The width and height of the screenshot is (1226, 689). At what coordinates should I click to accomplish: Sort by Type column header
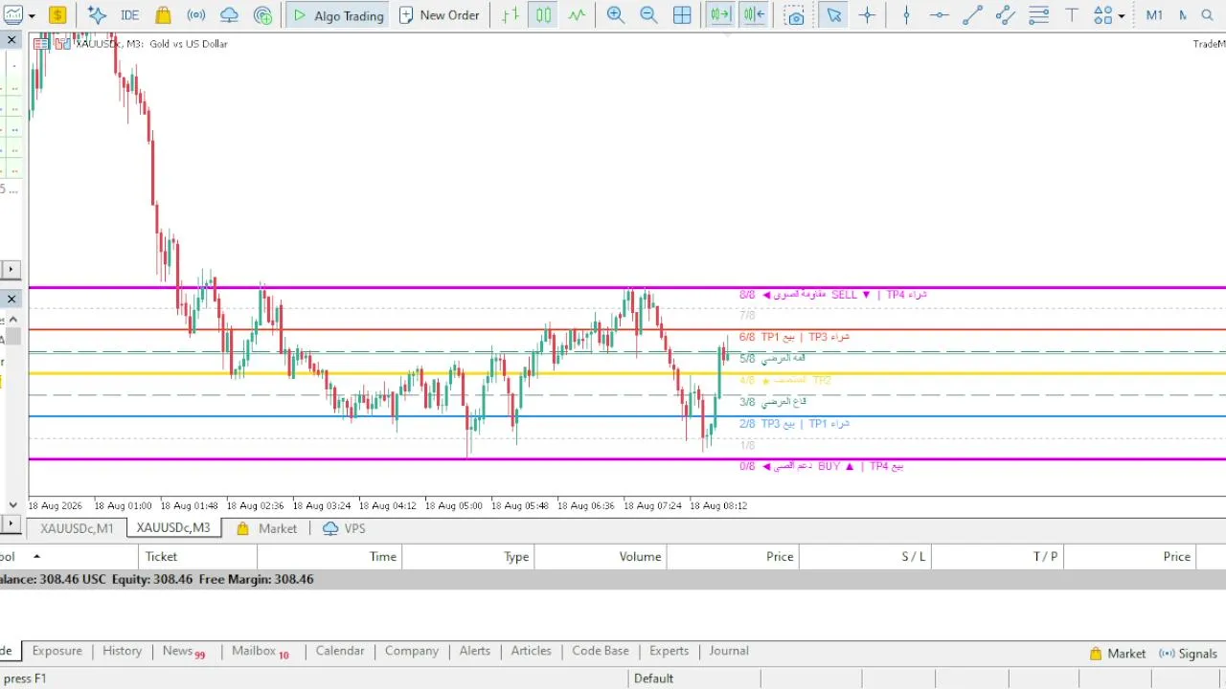click(x=468, y=556)
